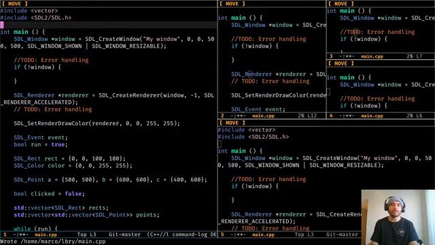Viewport: 435px width, 245px height.
Task: Click 'std::vector<SDL_Rect> rects;' line
Action: coord(61,208)
